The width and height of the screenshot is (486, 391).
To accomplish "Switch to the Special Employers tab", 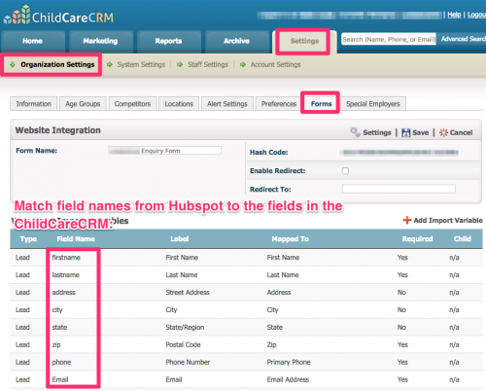I will 372,104.
